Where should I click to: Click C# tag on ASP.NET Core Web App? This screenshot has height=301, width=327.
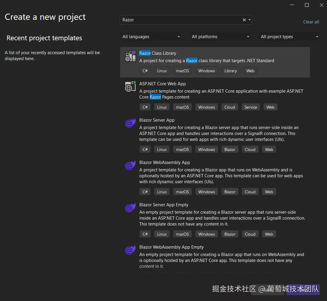tap(145, 107)
